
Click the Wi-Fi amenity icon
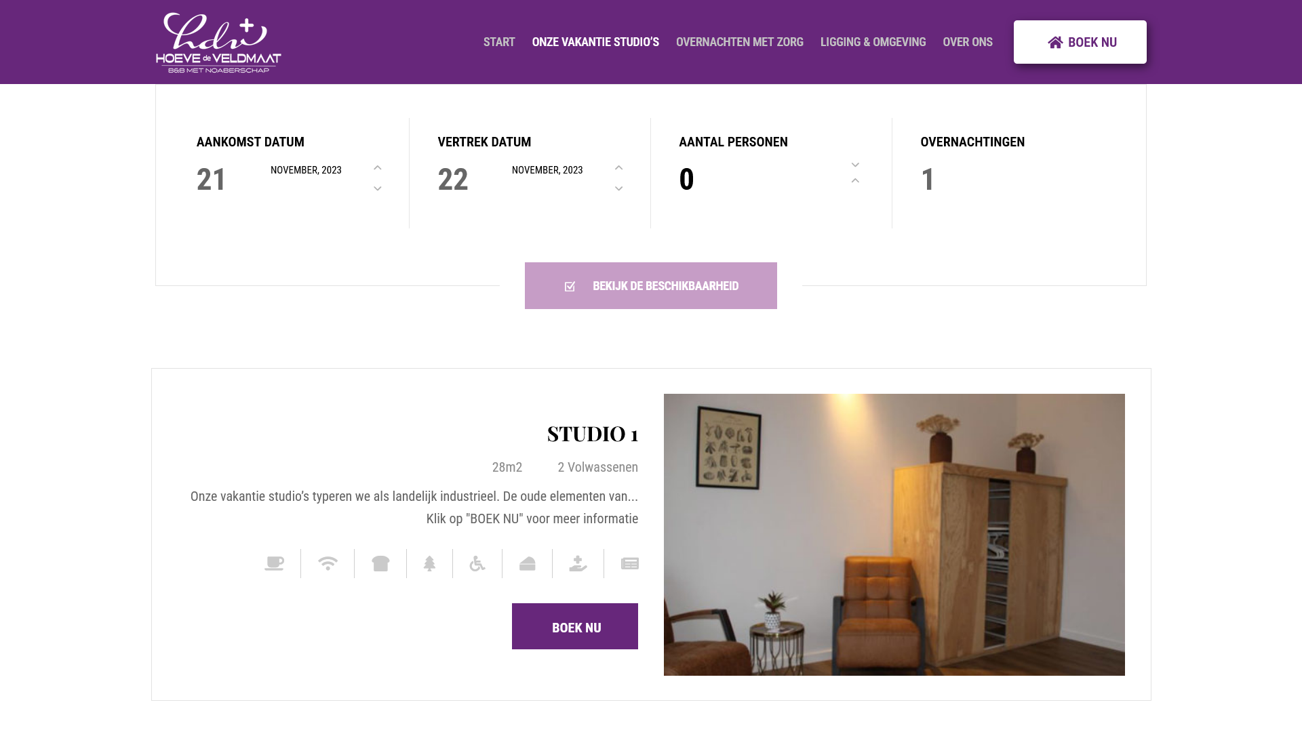click(328, 563)
